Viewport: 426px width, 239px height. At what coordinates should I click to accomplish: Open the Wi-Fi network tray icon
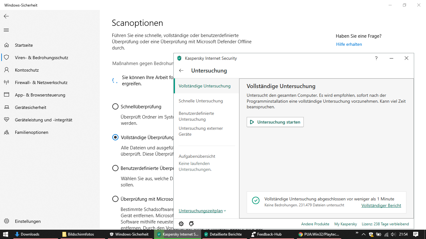[386, 234]
